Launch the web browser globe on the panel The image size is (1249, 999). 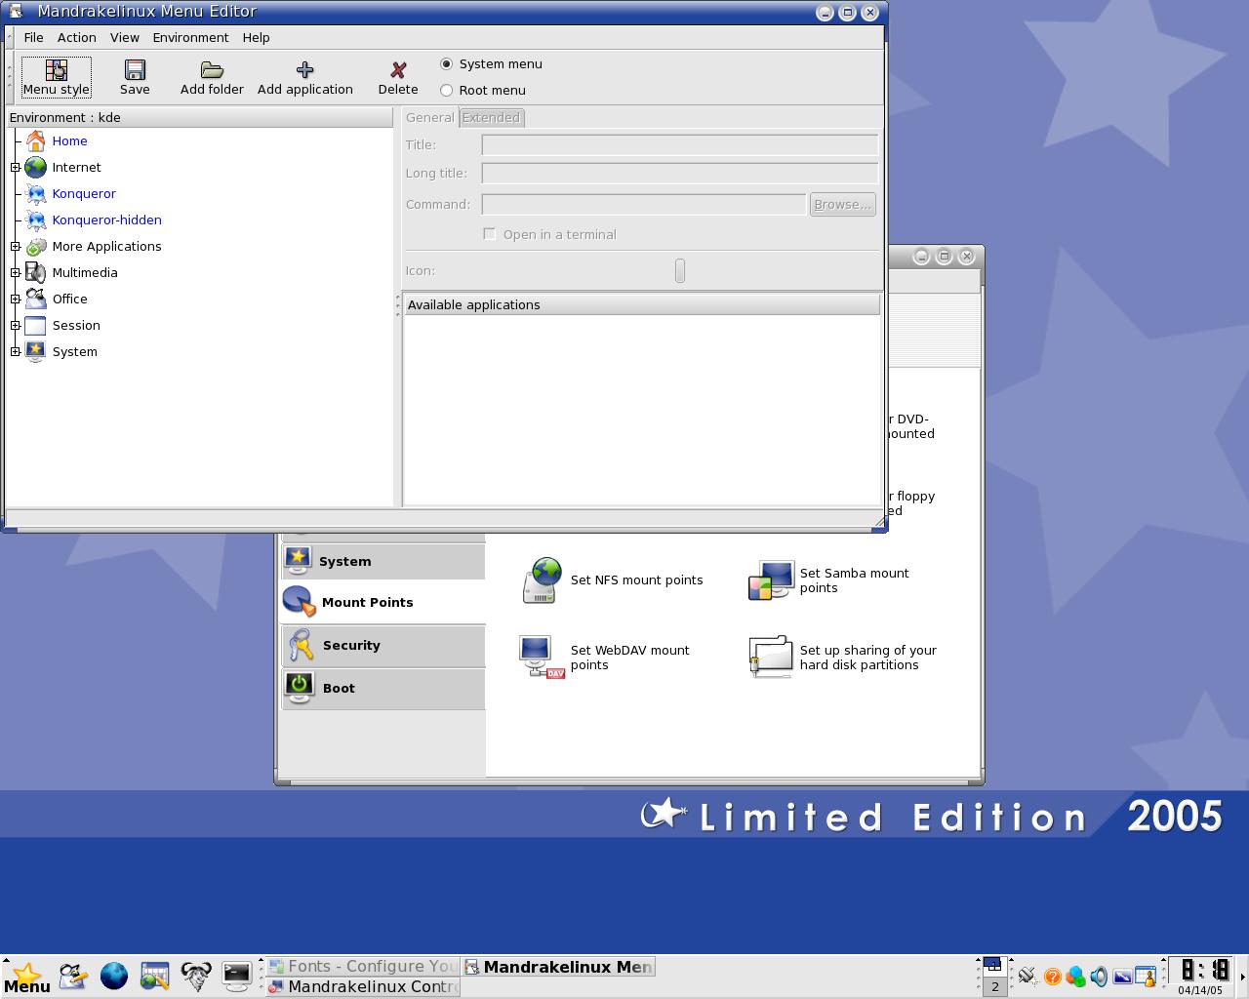pyautogui.click(x=113, y=976)
